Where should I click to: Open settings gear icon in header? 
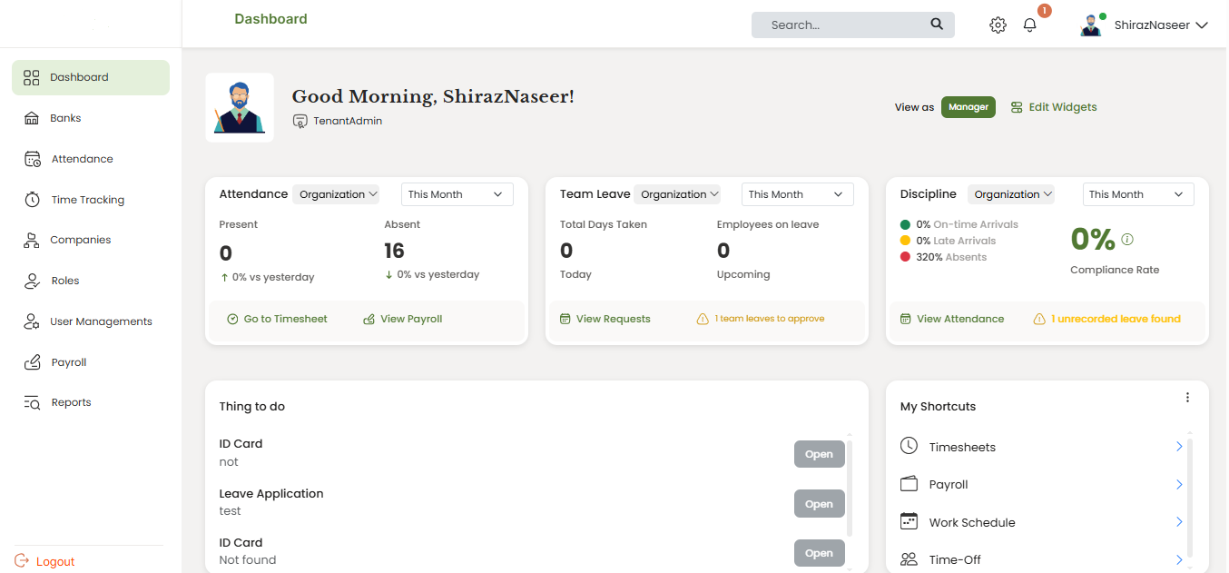[998, 25]
